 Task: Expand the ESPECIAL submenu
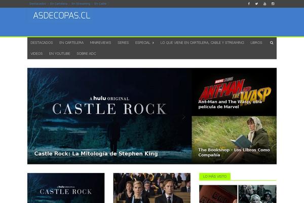click(144, 43)
